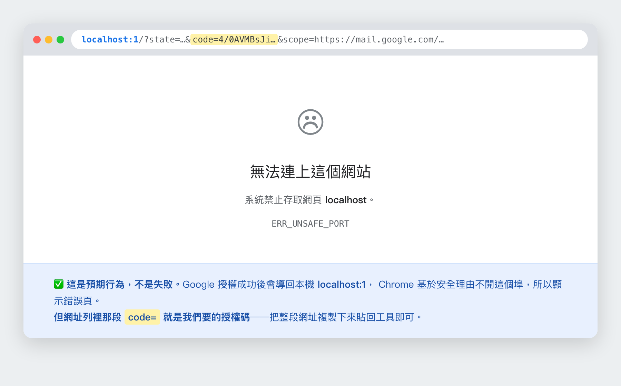Click the &scope=https://mail.google.com/… URL part
The width and height of the screenshot is (621, 386).
pyautogui.click(x=361, y=40)
